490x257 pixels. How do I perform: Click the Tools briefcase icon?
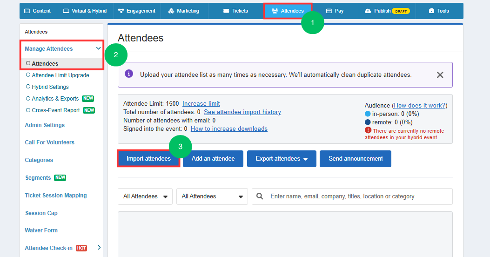click(x=431, y=11)
